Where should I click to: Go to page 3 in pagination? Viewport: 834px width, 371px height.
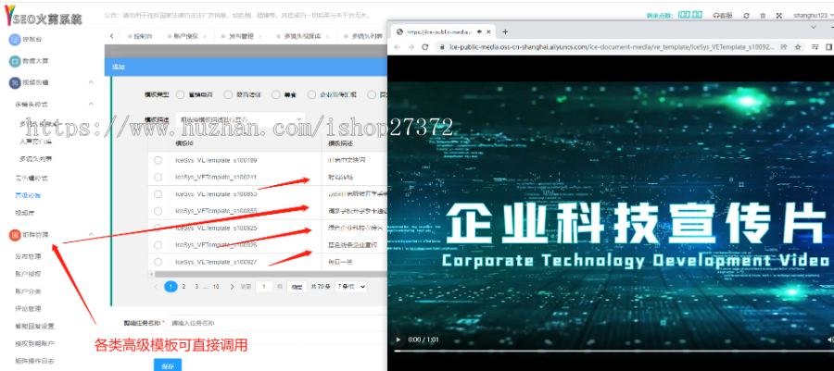(x=196, y=287)
